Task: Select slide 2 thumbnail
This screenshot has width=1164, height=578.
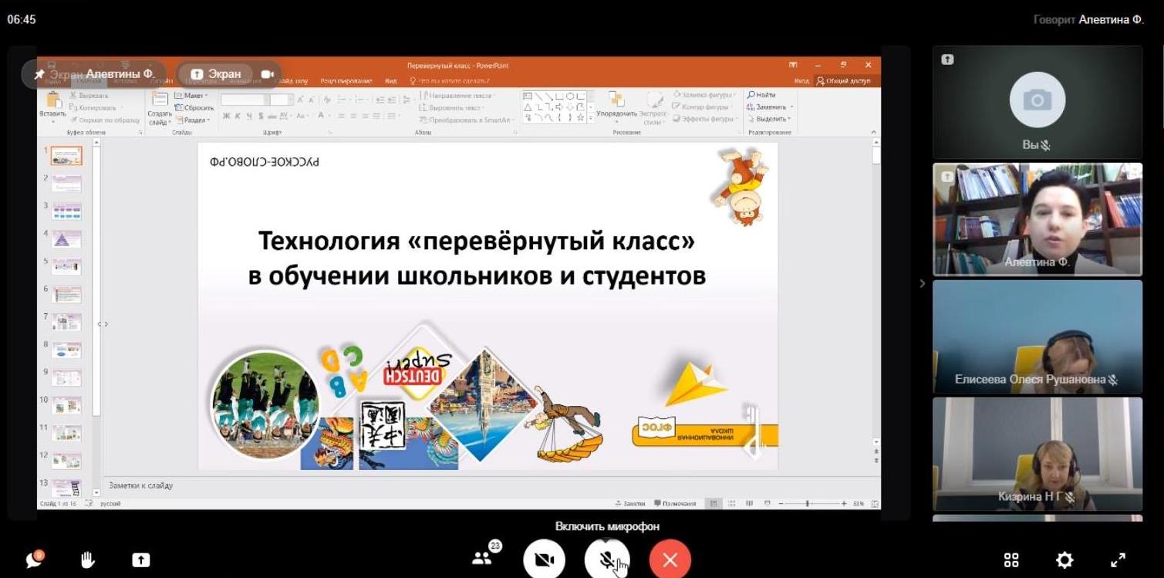Action: pos(66,184)
